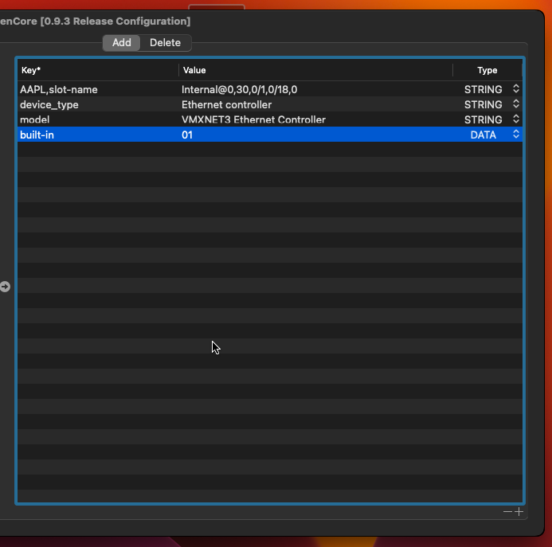The image size is (552, 547).
Task: Click the Type column header
Action: pyautogui.click(x=487, y=70)
